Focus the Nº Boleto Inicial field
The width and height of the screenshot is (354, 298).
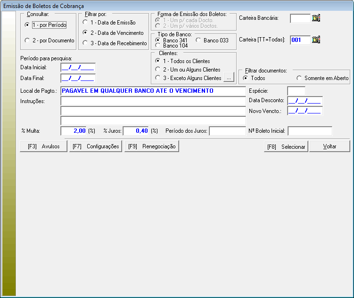[310, 131]
